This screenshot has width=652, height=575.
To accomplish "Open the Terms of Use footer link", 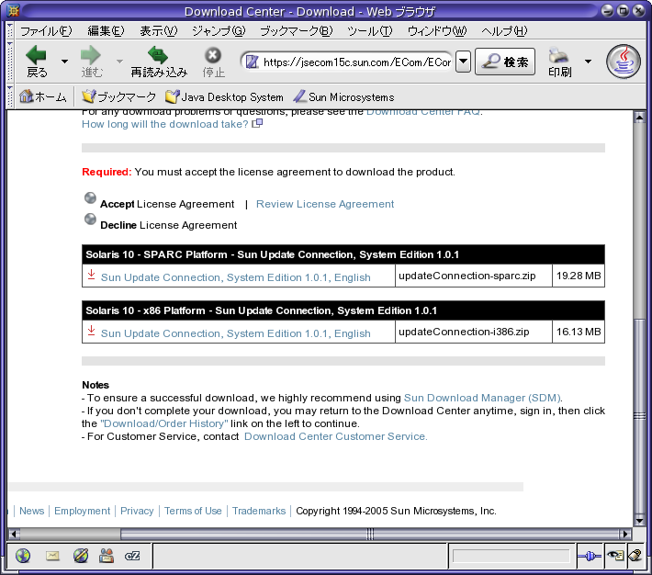I will (x=193, y=511).
